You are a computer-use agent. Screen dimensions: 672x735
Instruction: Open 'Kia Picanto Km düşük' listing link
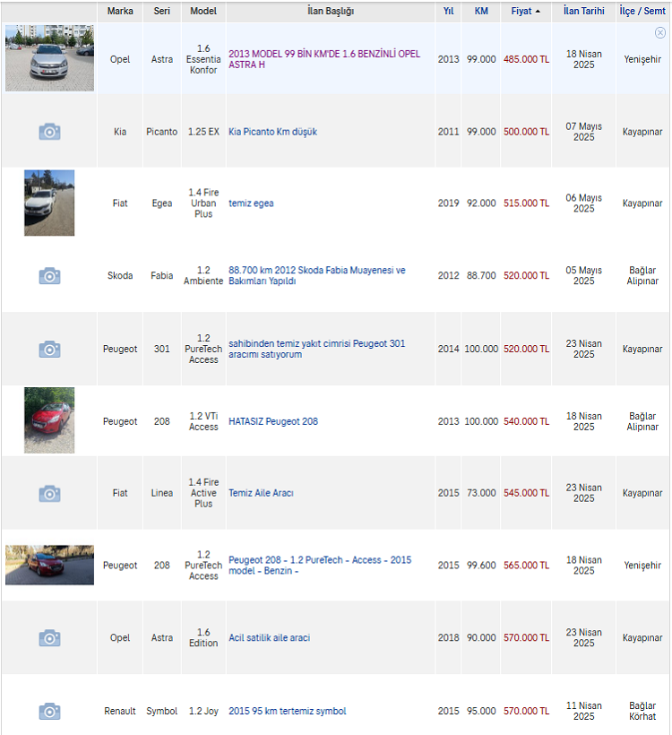pyautogui.click(x=272, y=132)
